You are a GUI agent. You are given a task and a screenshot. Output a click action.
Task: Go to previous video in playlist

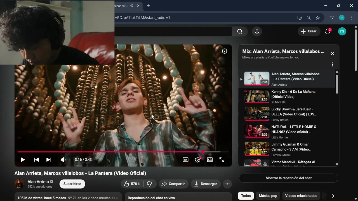(36, 160)
